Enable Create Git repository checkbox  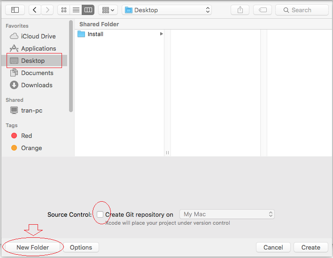pyautogui.click(x=100, y=214)
